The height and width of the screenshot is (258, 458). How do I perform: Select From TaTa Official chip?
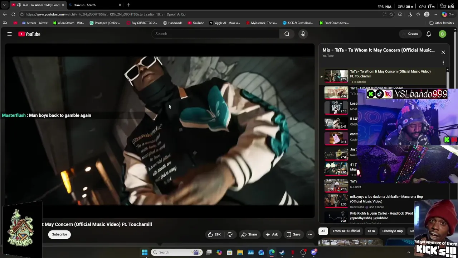[346, 231]
